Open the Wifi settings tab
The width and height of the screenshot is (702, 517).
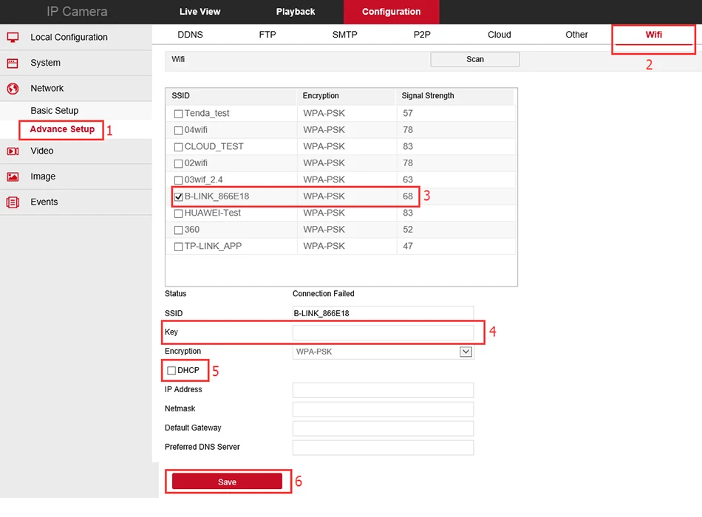[653, 35]
